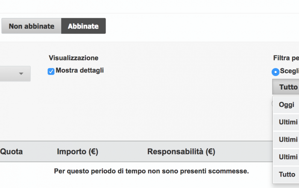
Task: Switch to the Non abbinate tab
Action: pyautogui.click(x=32, y=26)
